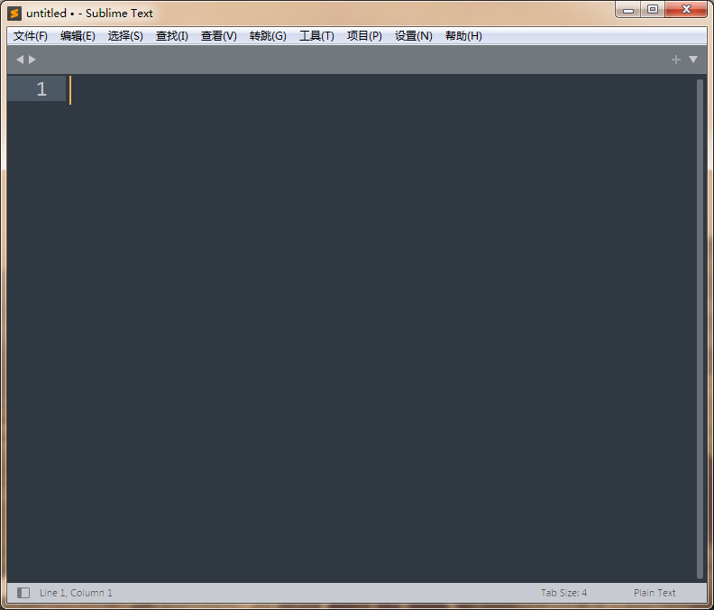Open the 查看(V) menu
Viewport: 714px width, 610px height.
point(218,36)
